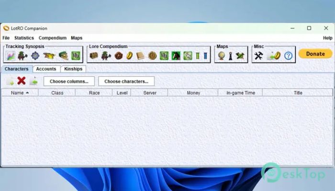Open the treasure chest icon in Lore Compendium

tap(94, 56)
